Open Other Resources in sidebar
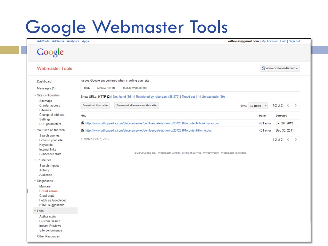 pyautogui.click(x=48, y=236)
